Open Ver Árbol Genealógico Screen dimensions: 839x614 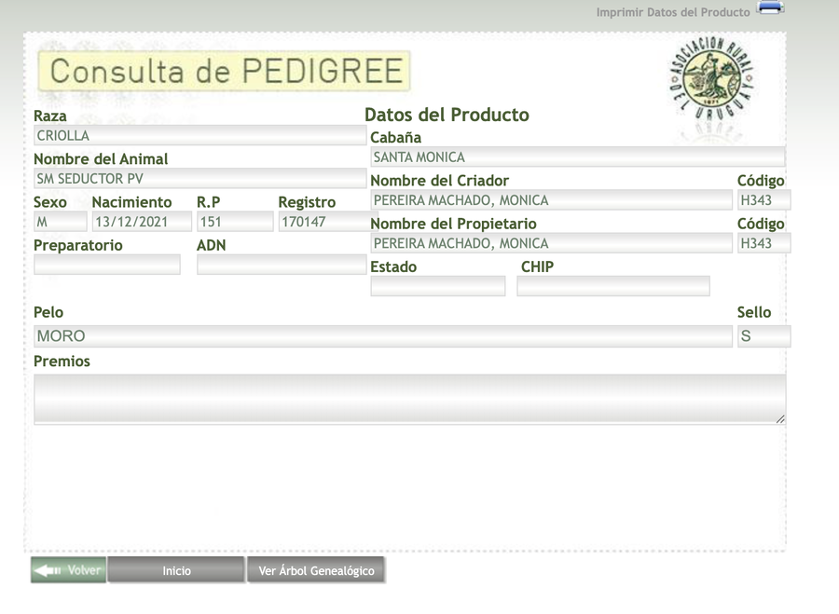click(x=316, y=570)
